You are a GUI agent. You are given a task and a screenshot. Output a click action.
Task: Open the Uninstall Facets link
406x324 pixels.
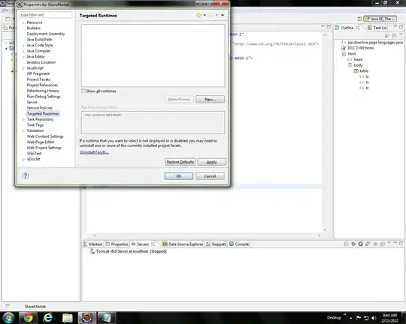coord(94,152)
